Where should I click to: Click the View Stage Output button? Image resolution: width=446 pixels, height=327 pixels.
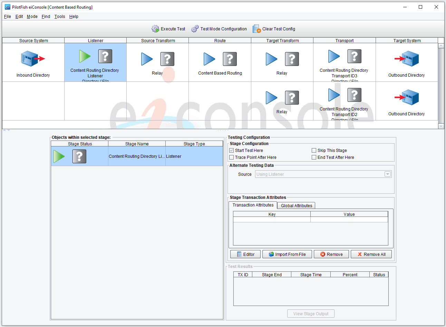pyautogui.click(x=311, y=314)
